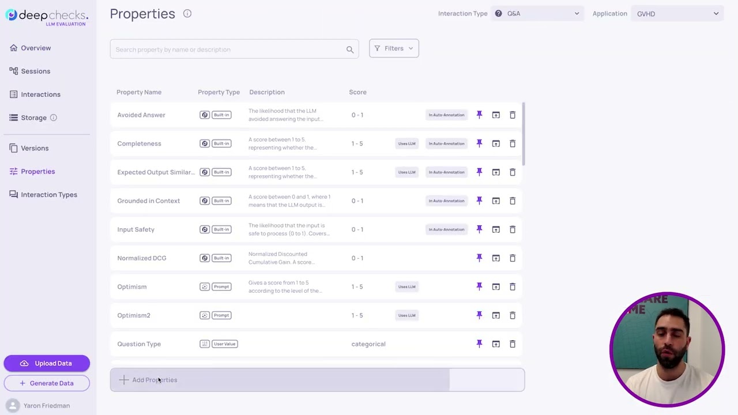Click the Score column header
Screen dimensions: 738x415
tap(357, 92)
